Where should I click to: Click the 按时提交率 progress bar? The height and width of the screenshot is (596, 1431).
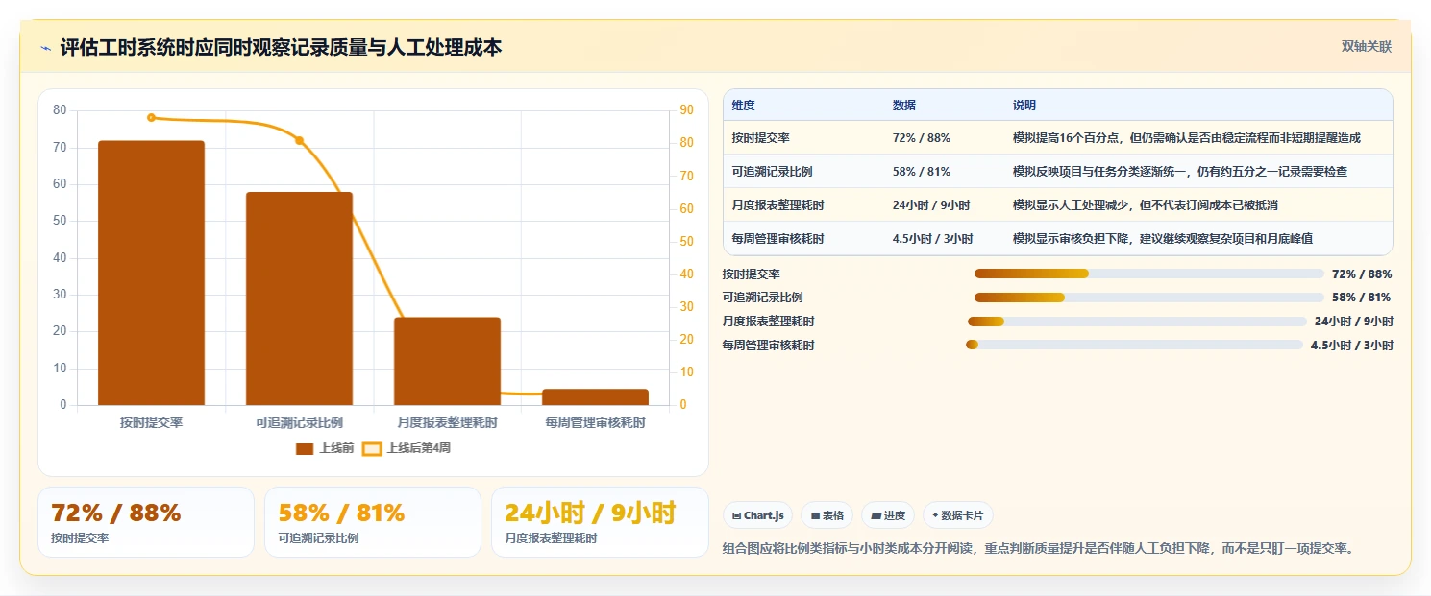1149,274
